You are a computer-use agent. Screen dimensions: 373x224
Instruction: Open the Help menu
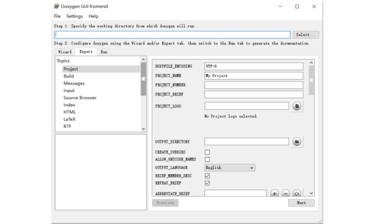tap(93, 16)
